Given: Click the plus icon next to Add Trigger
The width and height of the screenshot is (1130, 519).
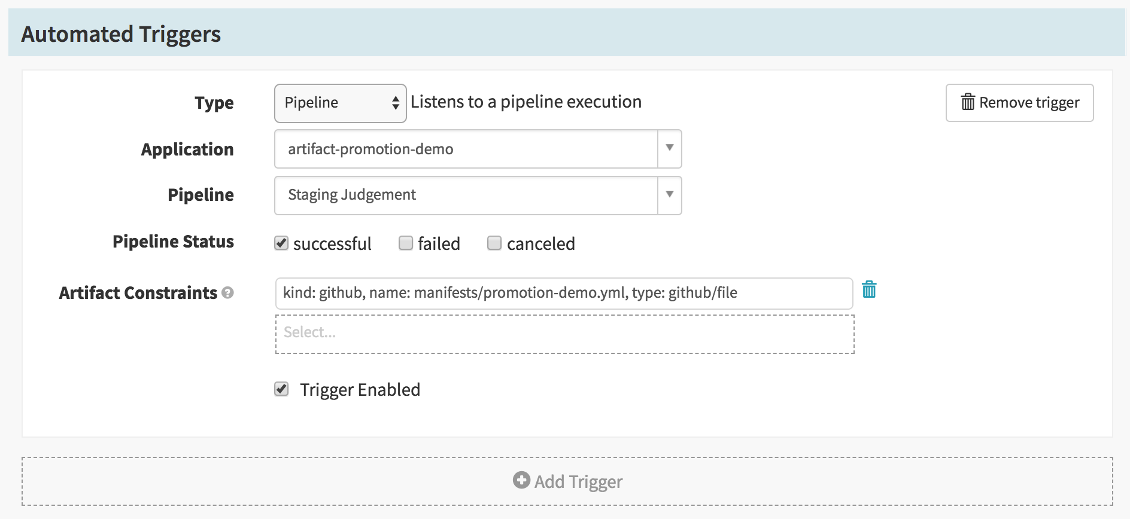Looking at the screenshot, I should click(521, 480).
